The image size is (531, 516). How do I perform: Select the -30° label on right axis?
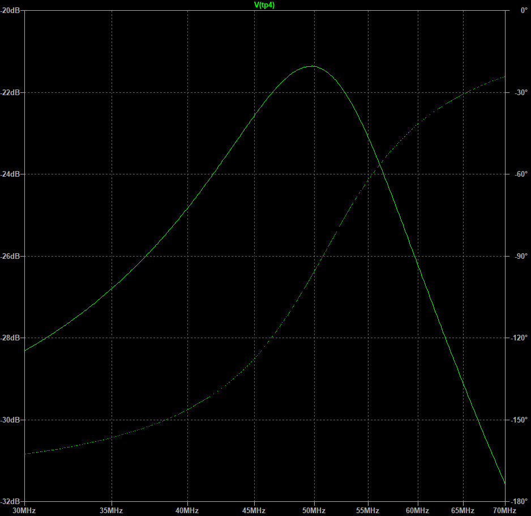520,92
